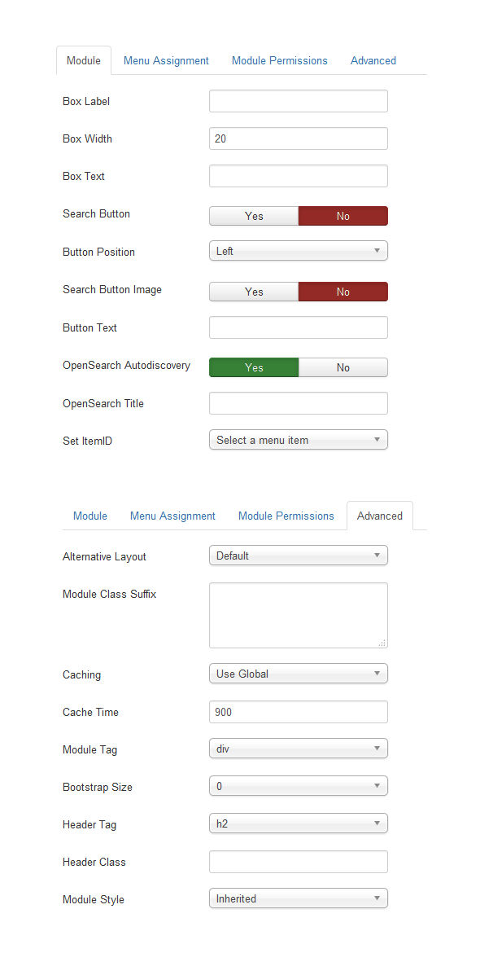Open the Alternative Layout dropdown
Screen dimensions: 480x953
299,556
